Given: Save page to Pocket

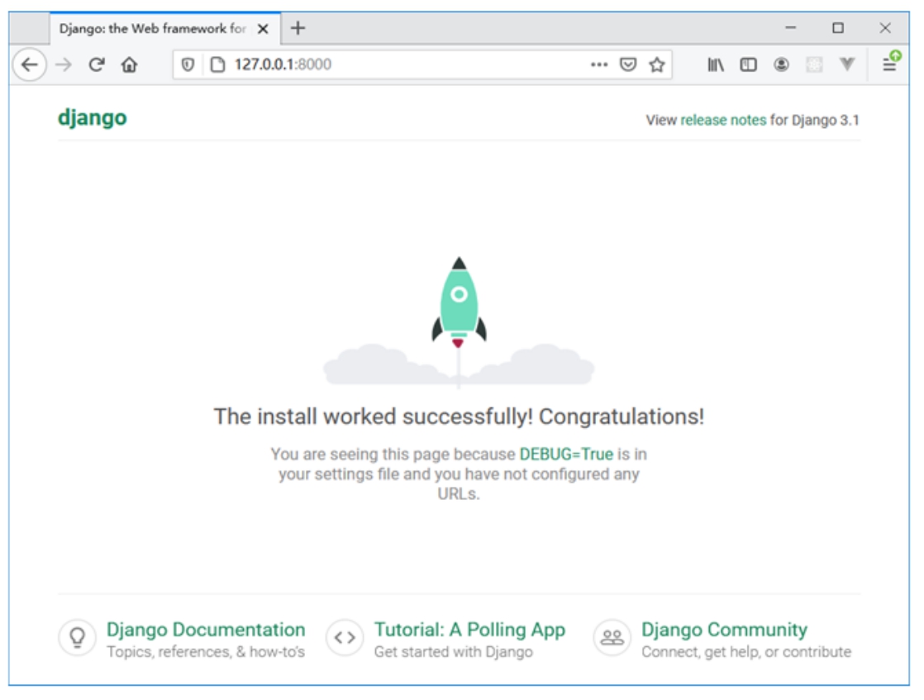Looking at the screenshot, I should click(628, 64).
